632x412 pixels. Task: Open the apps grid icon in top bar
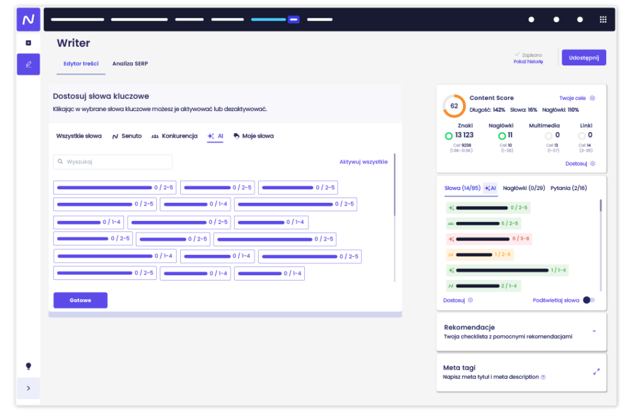pyautogui.click(x=603, y=19)
